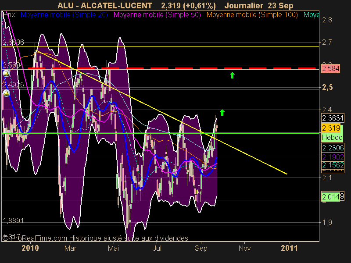Click Mar on the time axis
Image resolution: width=351 pixels, height=263 pixels.
(x=71, y=248)
